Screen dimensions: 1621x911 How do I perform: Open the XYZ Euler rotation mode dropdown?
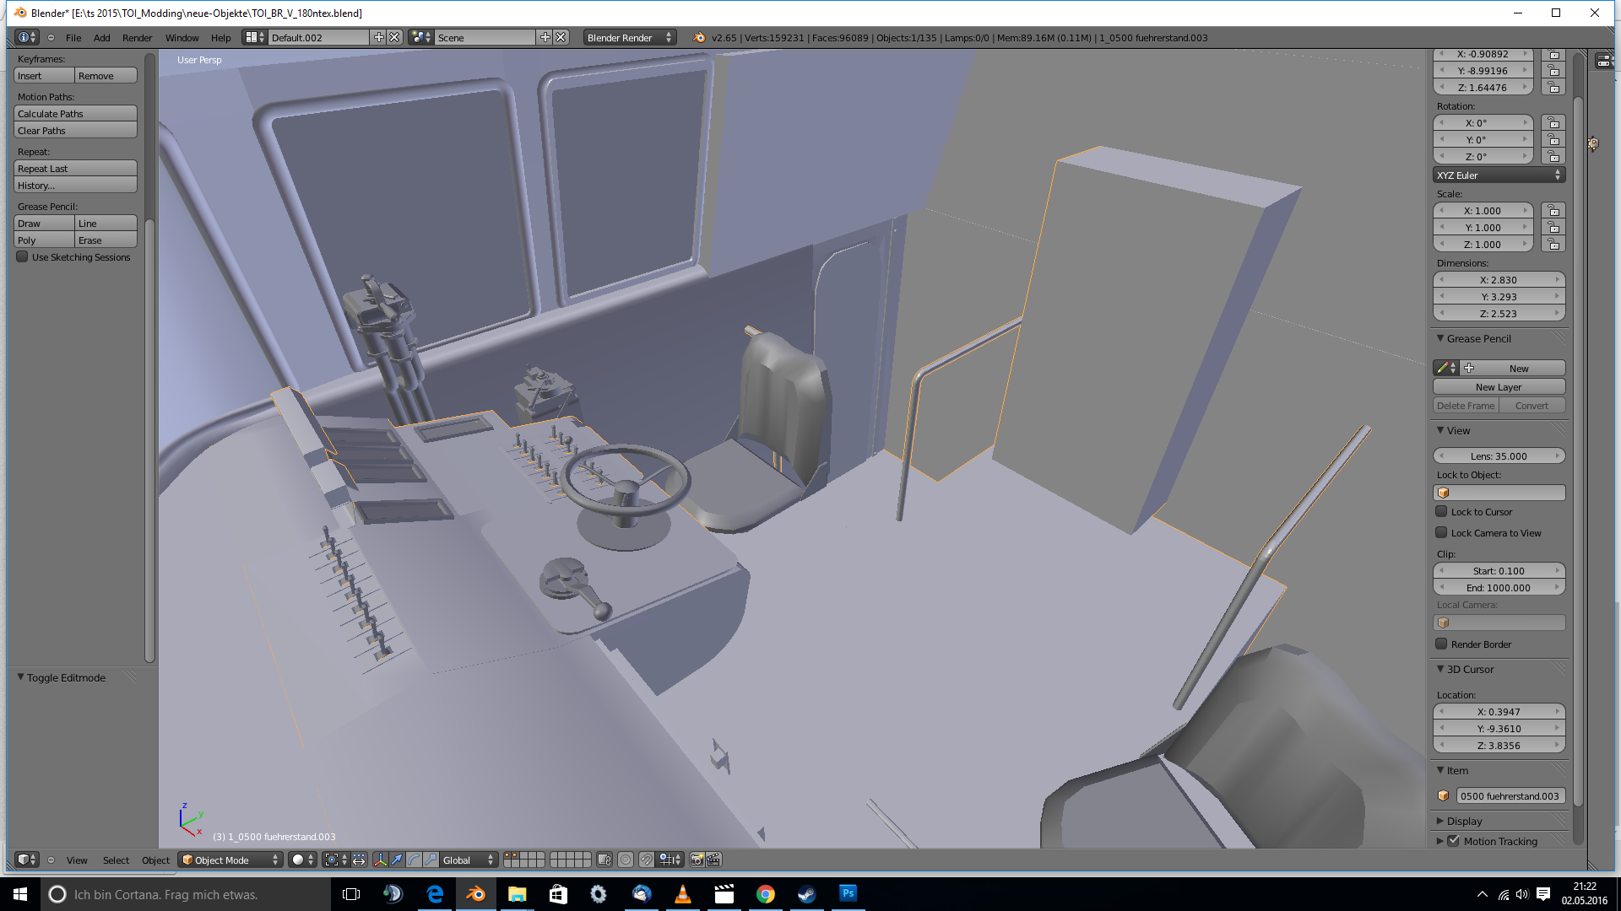[1499, 175]
